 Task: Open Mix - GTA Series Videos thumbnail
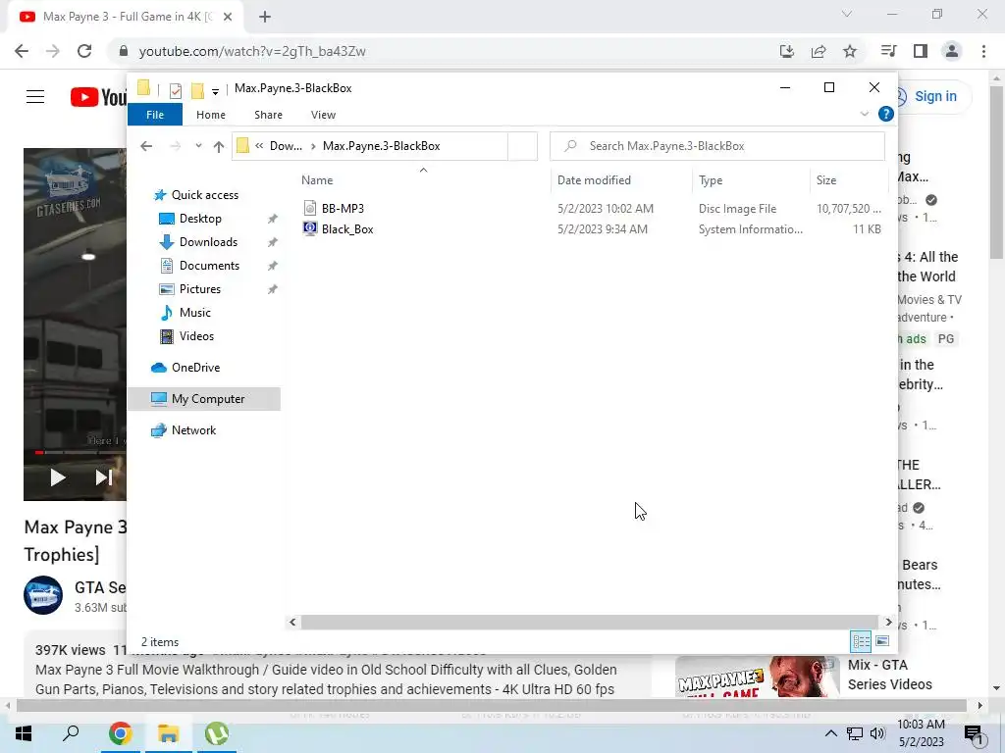(x=757, y=677)
